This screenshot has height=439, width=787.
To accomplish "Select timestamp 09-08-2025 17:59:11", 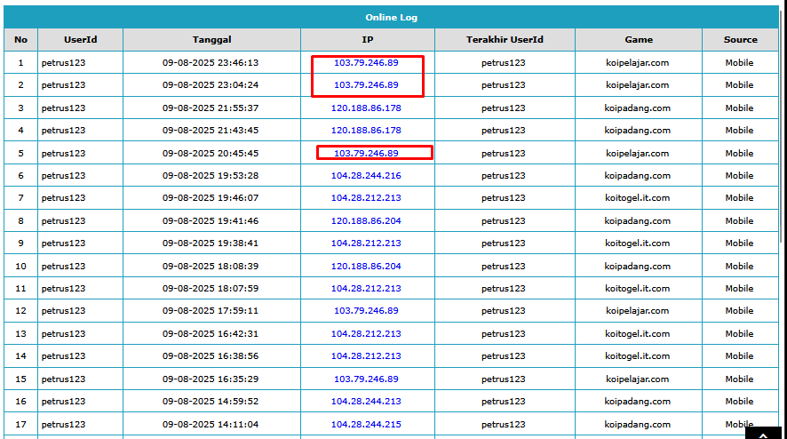I will pyautogui.click(x=211, y=310).
